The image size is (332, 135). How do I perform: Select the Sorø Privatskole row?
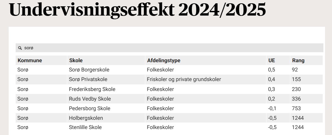88,79
